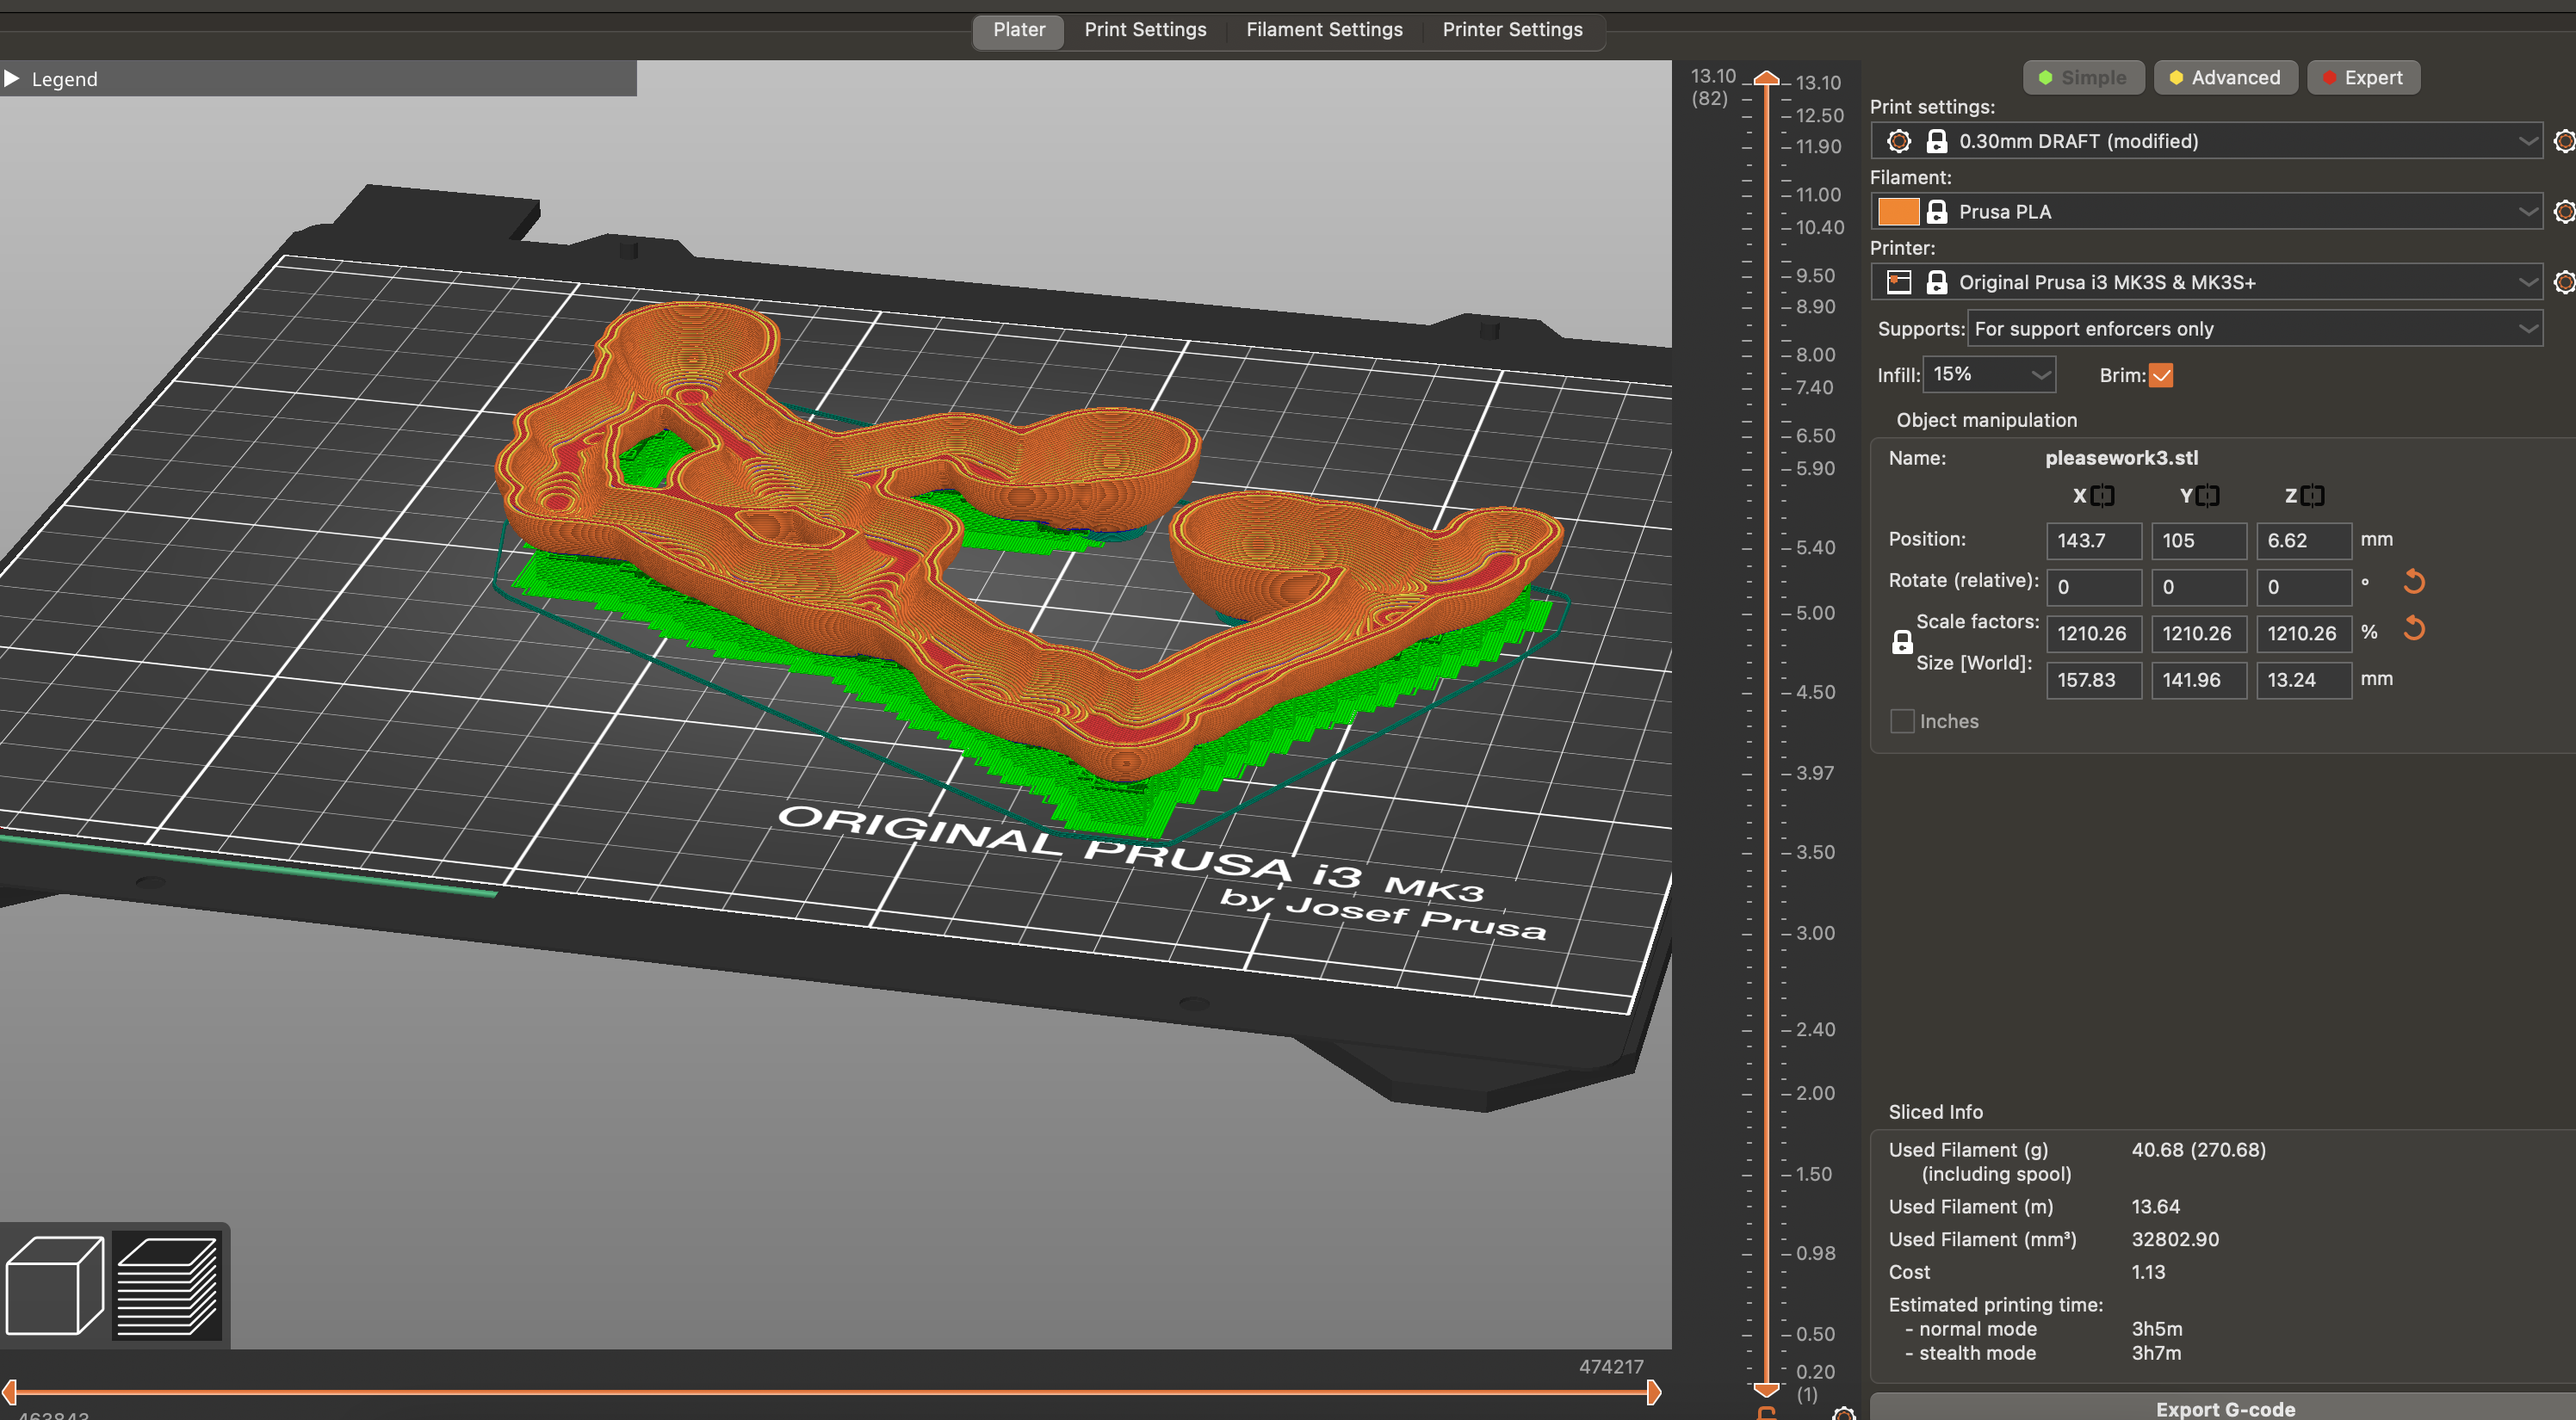Click the Rotate Z field

point(2304,587)
